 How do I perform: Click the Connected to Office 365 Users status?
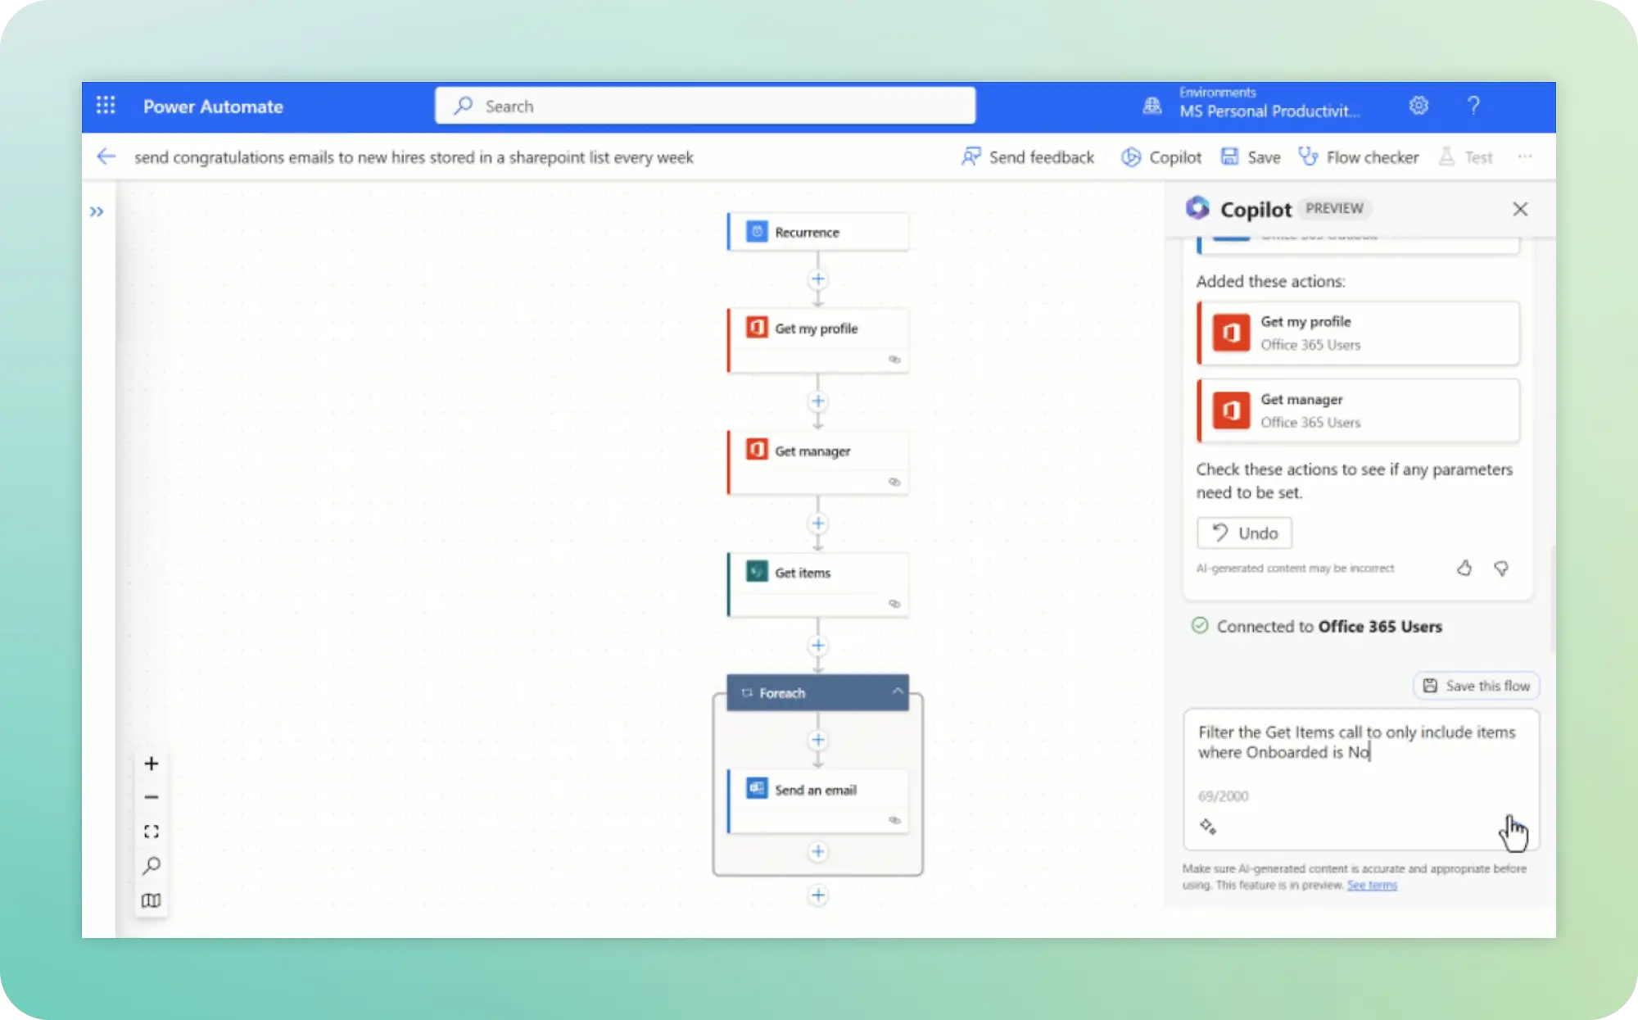[1316, 626]
